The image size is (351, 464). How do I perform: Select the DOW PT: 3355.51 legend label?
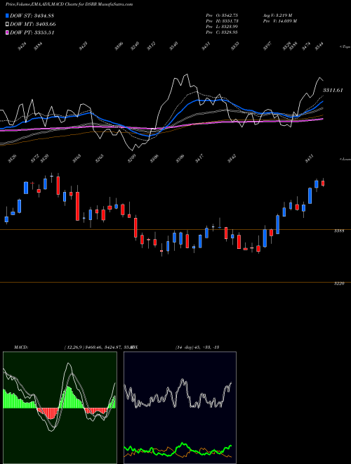pyautogui.click(x=32, y=32)
